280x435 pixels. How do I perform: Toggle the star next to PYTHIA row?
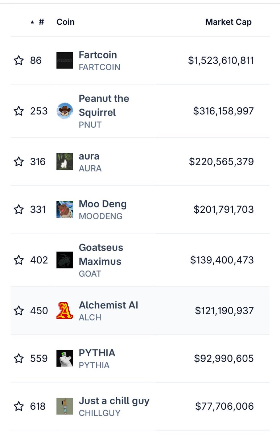coord(18,359)
